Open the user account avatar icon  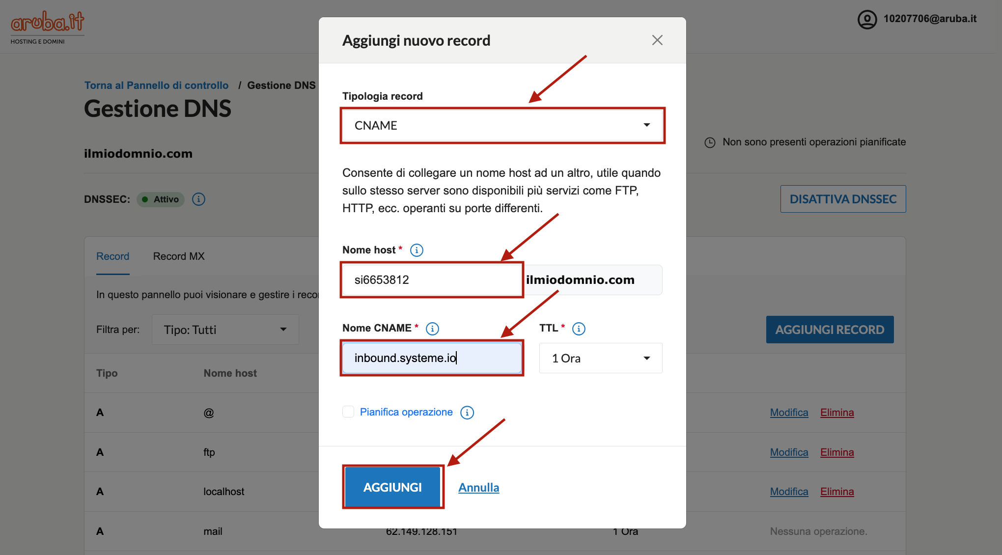point(867,20)
